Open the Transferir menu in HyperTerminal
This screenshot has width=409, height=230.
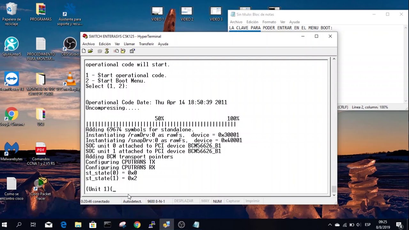[146, 44]
